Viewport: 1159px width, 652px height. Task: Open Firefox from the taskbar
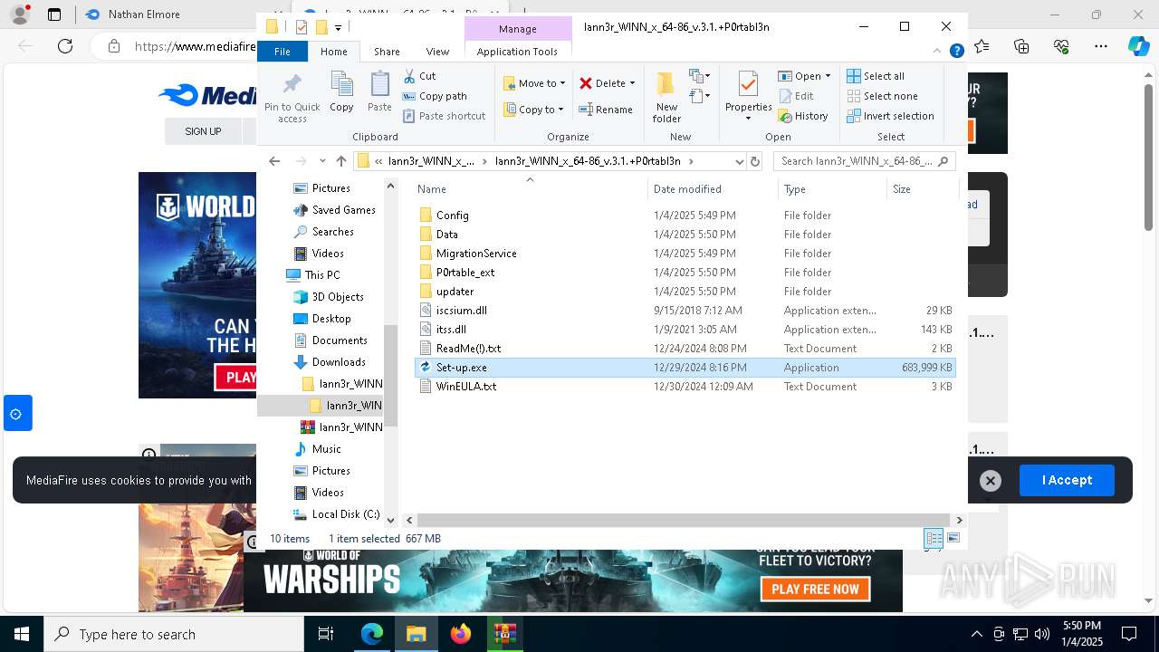pos(460,634)
